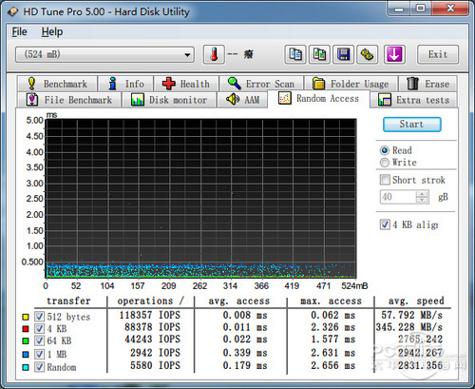
Task: Open options with the tools icon
Action: (368, 54)
